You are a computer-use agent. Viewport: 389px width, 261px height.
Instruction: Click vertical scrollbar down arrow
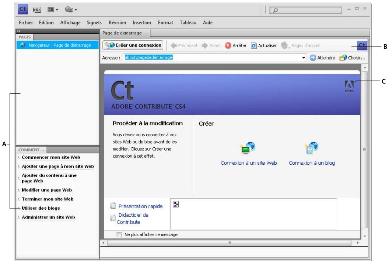(x=365, y=236)
